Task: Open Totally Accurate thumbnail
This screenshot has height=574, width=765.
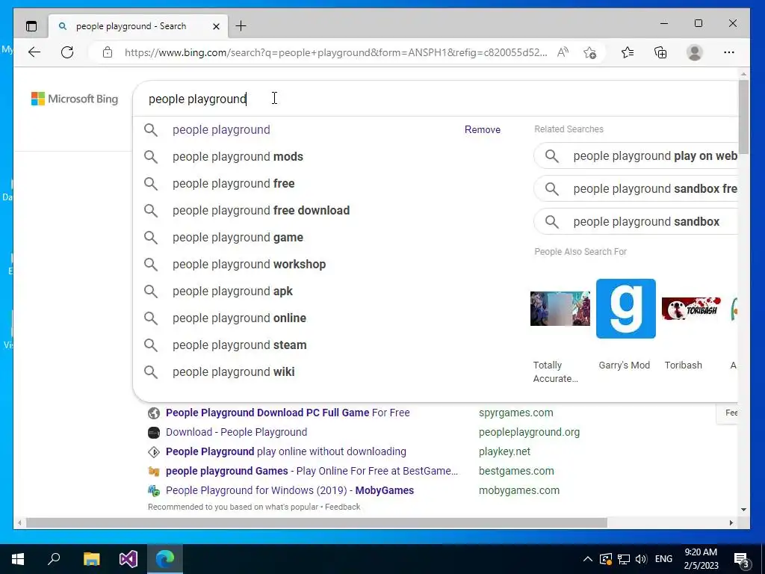Action: (560, 309)
